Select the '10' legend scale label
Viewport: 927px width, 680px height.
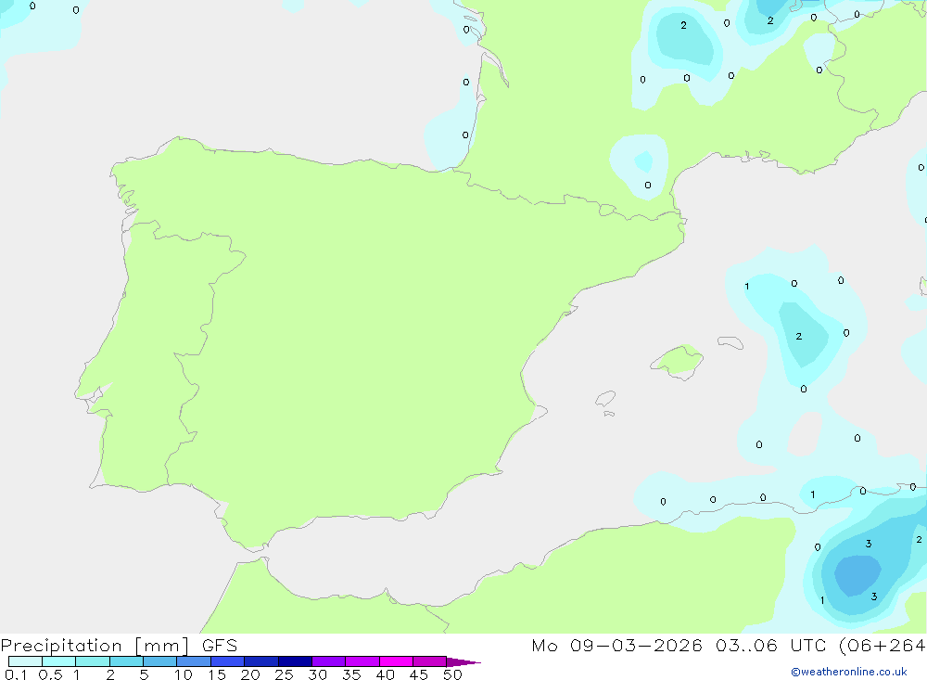click(183, 674)
